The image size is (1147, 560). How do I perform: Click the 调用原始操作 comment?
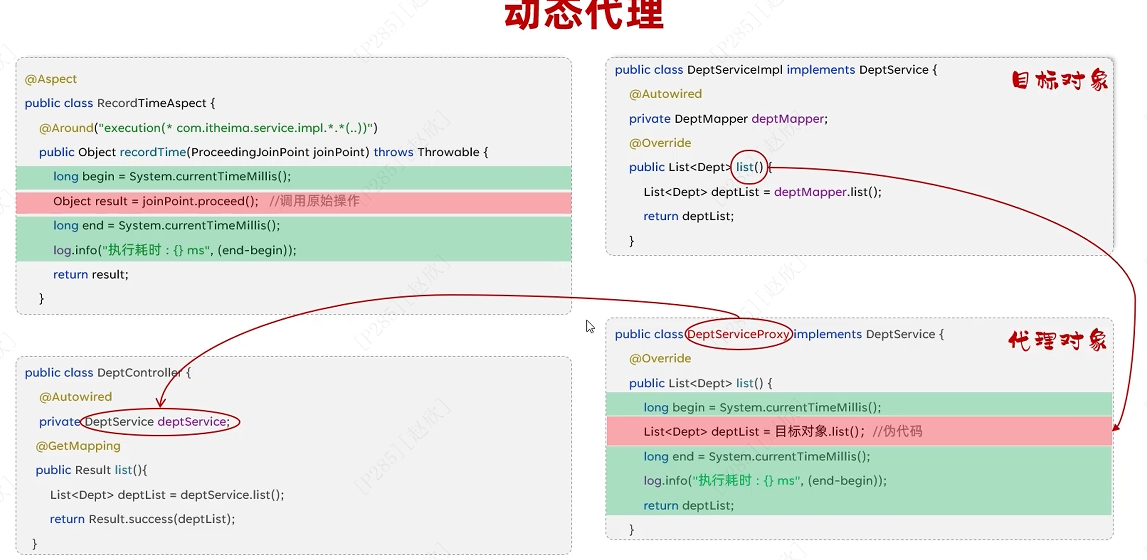[x=314, y=201]
